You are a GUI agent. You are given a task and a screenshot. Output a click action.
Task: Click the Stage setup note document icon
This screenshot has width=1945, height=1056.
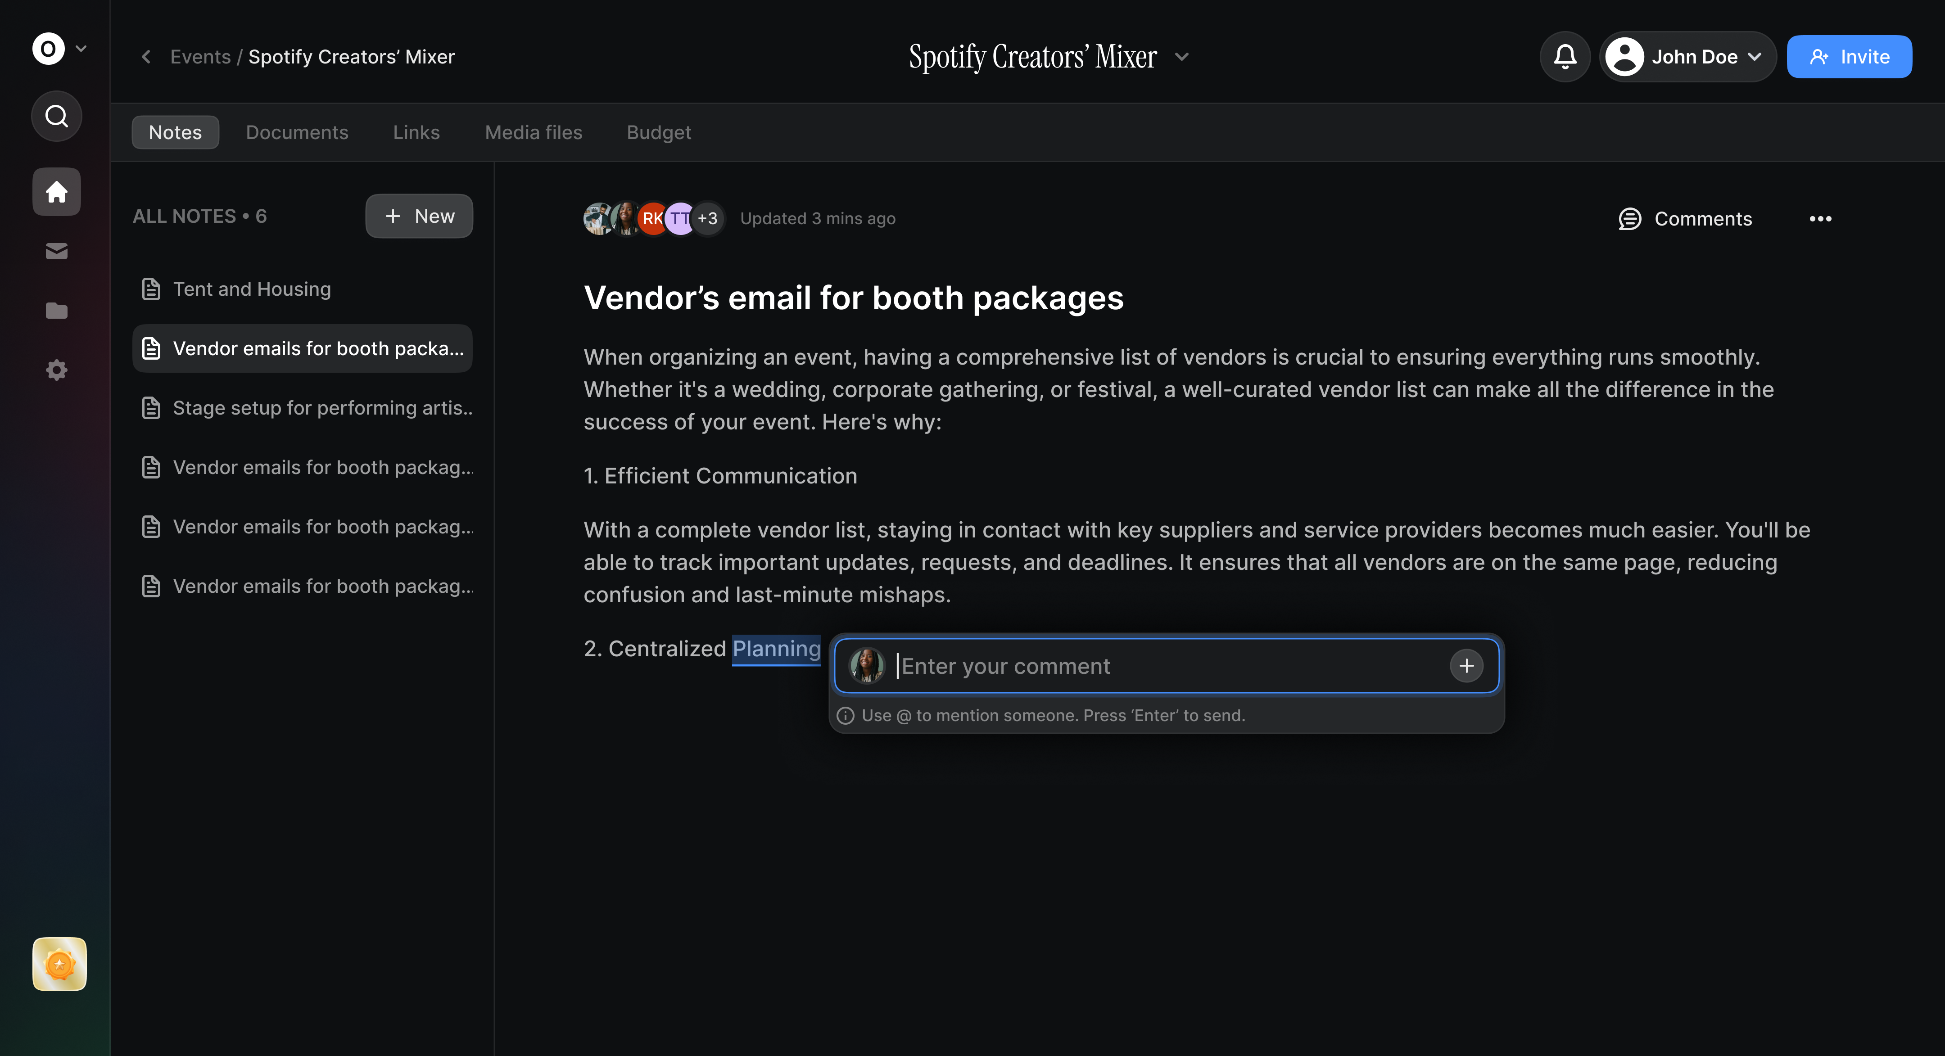click(x=151, y=408)
